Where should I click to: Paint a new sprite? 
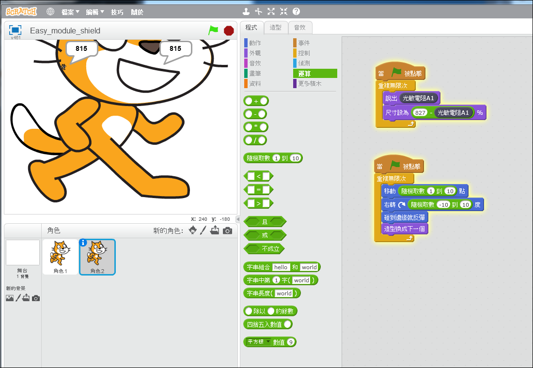pyautogui.click(x=203, y=230)
